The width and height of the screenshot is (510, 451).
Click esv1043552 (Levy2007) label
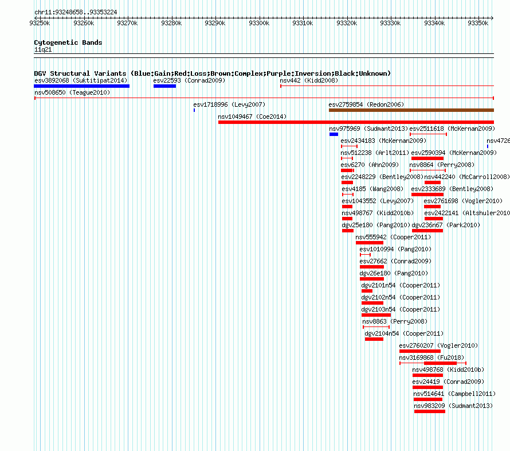tap(378, 201)
